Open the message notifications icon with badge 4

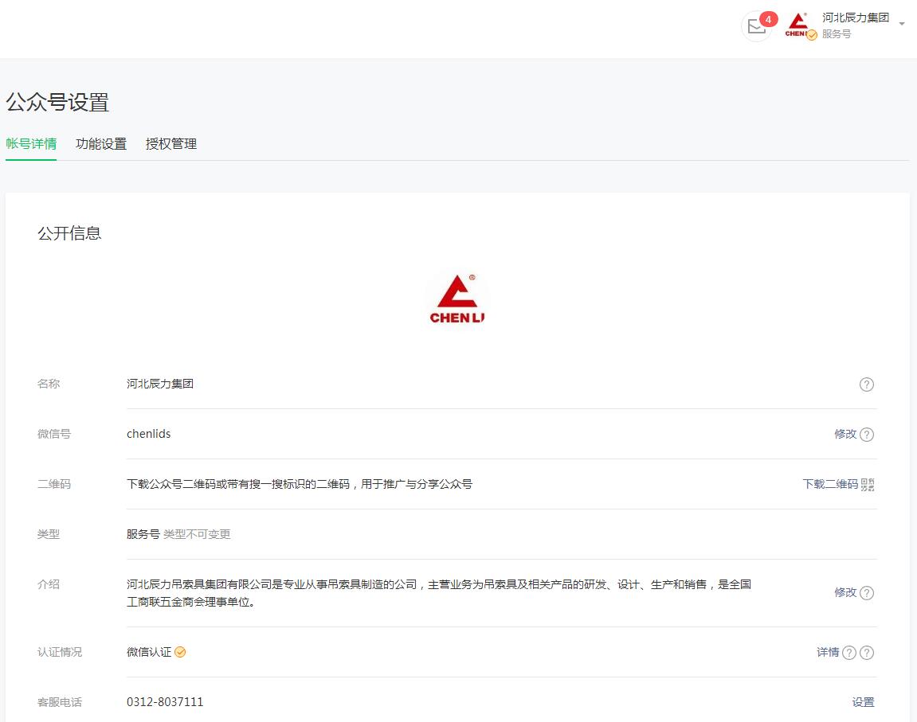(757, 27)
